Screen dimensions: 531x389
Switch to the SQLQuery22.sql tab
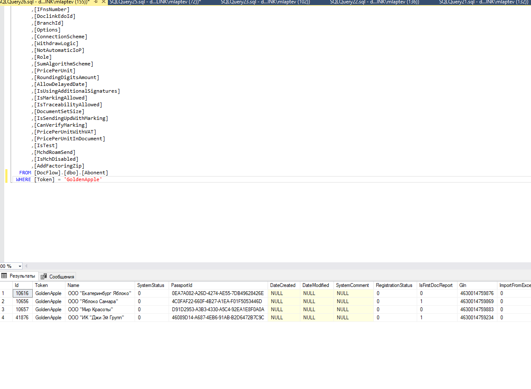point(375,2)
